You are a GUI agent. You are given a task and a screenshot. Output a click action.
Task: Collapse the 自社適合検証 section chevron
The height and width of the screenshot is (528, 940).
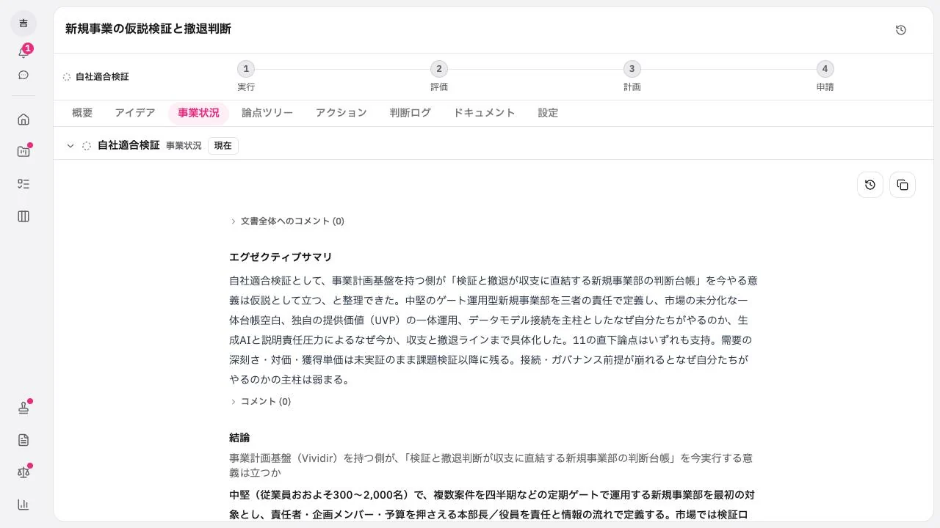70,146
